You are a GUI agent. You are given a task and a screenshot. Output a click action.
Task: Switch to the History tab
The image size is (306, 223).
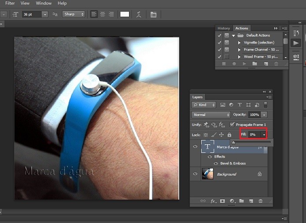(224, 28)
